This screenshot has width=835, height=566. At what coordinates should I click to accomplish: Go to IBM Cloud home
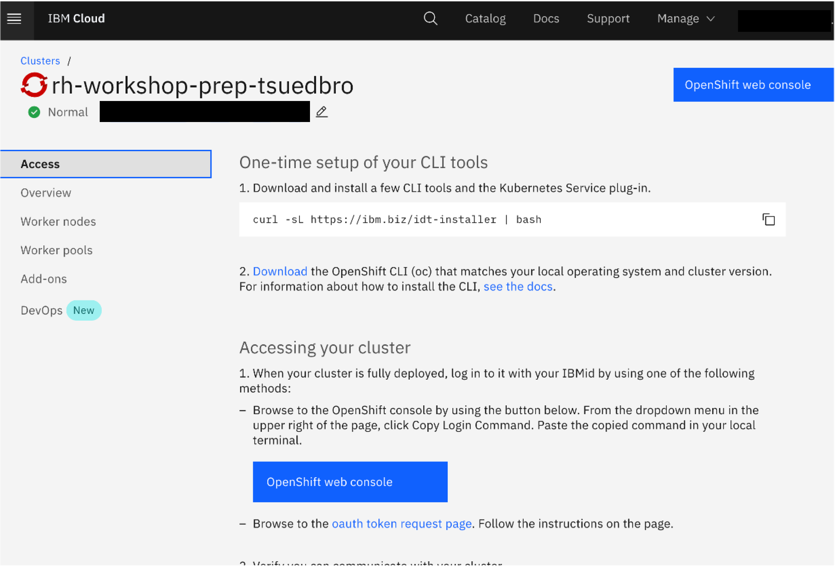76,18
